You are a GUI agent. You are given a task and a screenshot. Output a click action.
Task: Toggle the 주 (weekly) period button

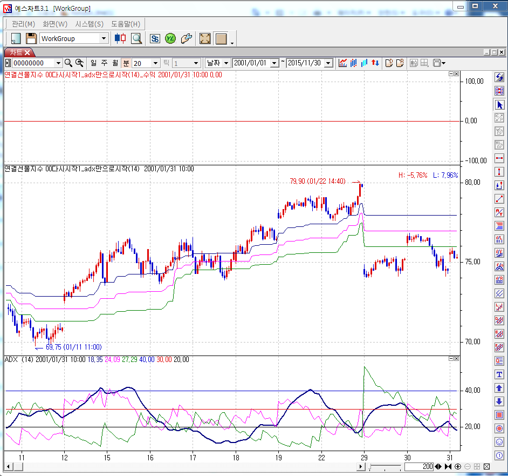tap(104, 63)
